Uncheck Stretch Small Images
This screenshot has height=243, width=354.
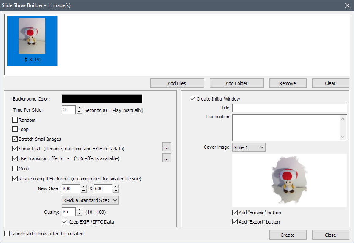point(15,139)
